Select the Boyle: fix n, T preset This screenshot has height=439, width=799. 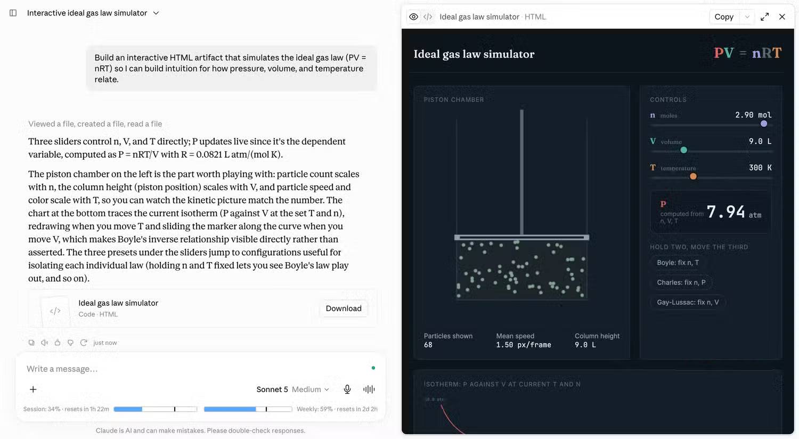point(678,263)
